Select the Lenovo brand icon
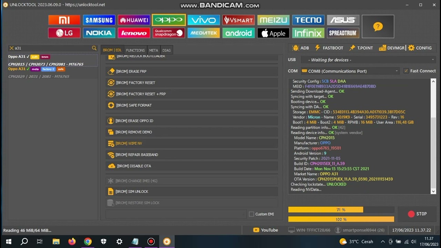Image resolution: width=441 pixels, height=248 pixels. tap(134, 33)
